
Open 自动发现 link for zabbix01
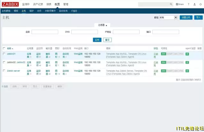(x=66, y=55)
